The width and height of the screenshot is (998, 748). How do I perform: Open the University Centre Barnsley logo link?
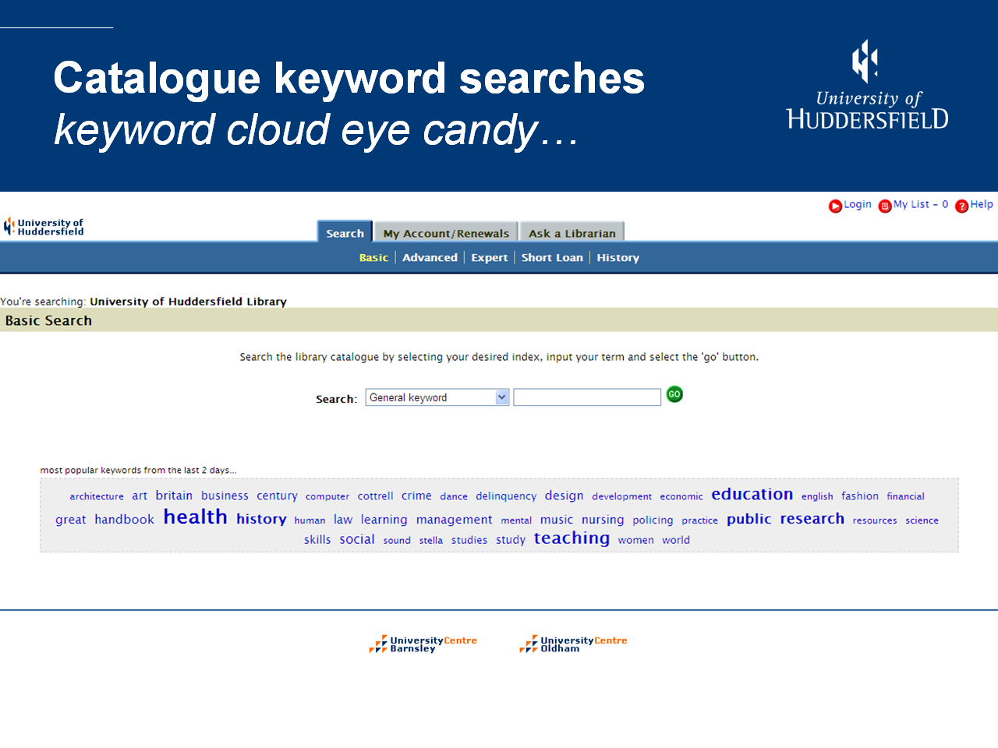point(423,644)
